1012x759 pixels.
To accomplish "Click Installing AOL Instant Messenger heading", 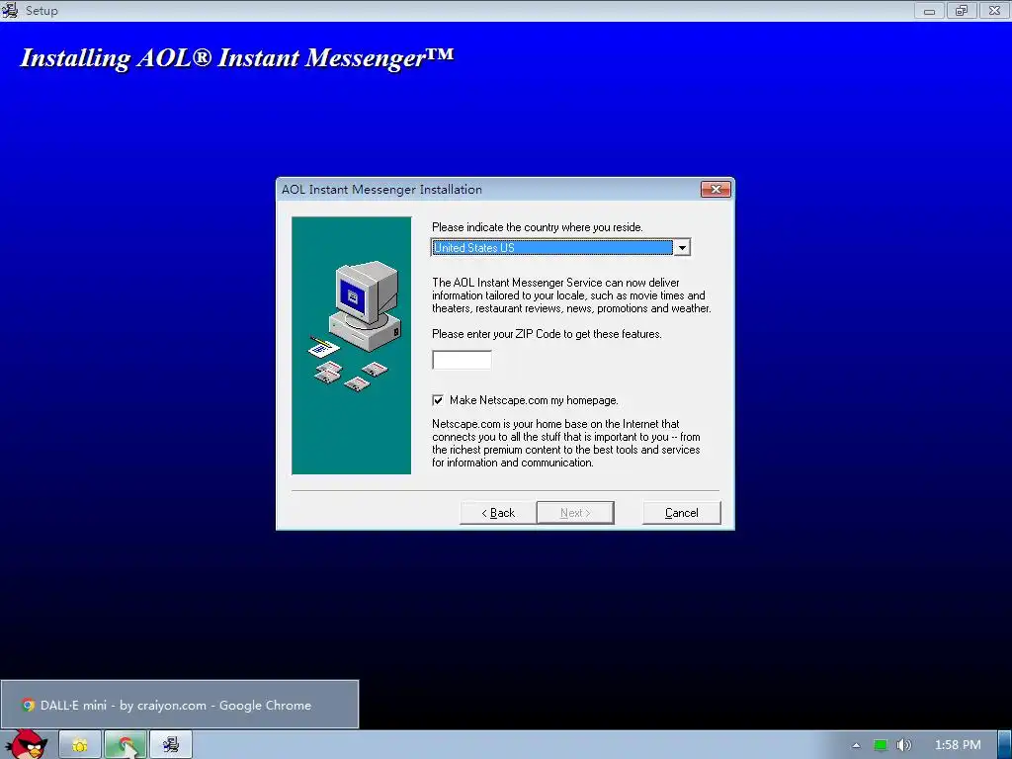I will click(237, 58).
